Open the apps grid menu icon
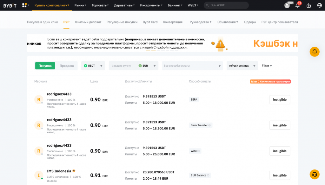The image size is (325, 185). pyautogui.click(x=24, y=5)
